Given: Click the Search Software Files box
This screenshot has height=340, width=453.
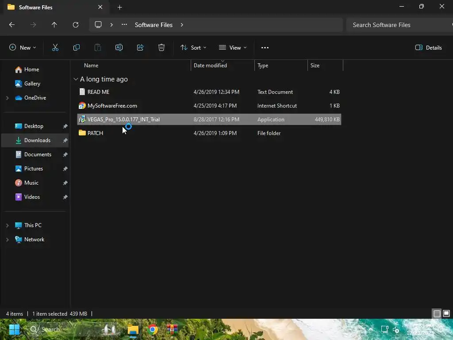Looking at the screenshot, I should [x=399, y=25].
